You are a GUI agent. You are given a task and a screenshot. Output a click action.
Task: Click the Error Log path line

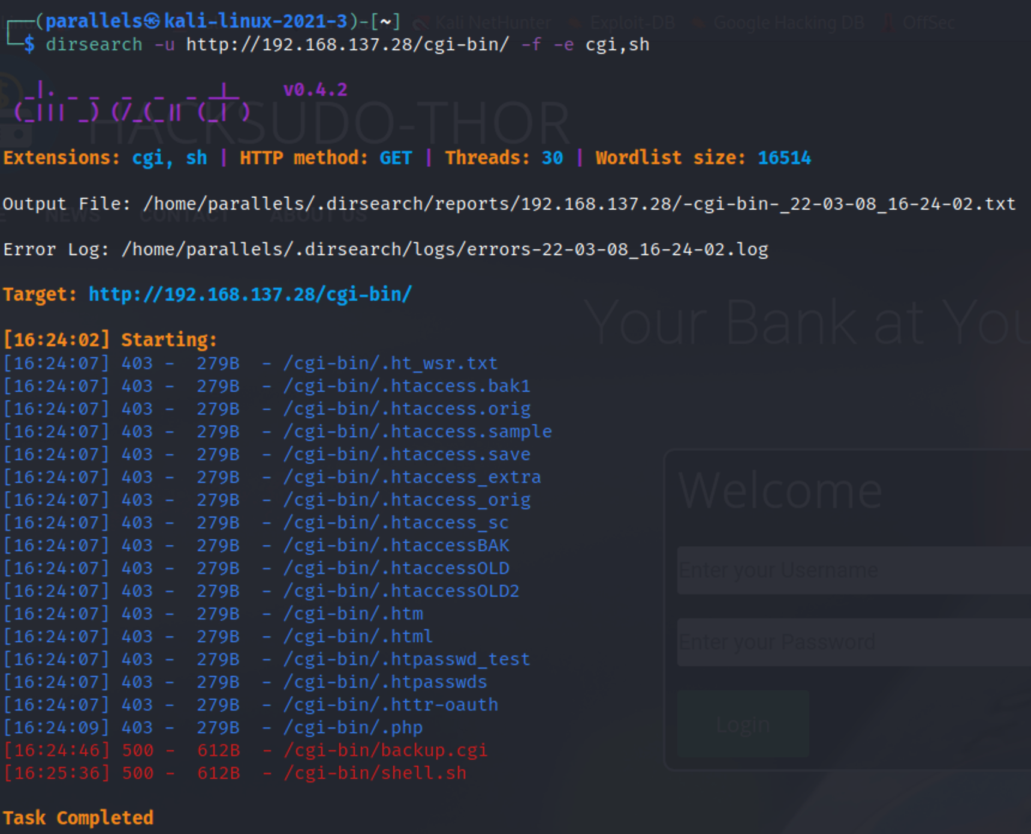coord(385,249)
